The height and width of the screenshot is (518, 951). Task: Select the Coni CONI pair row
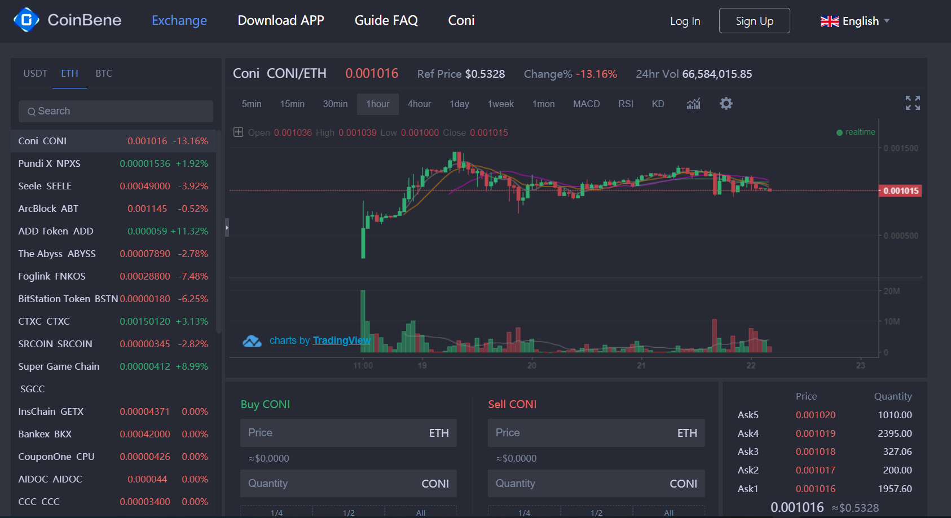tap(113, 141)
